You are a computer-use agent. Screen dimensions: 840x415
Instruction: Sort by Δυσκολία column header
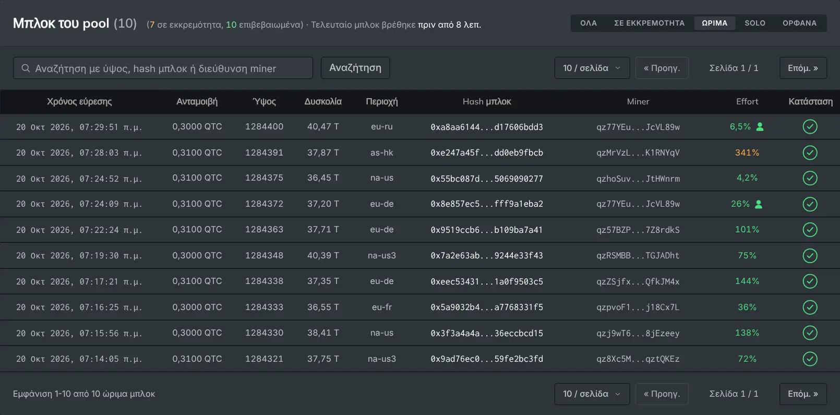323,101
